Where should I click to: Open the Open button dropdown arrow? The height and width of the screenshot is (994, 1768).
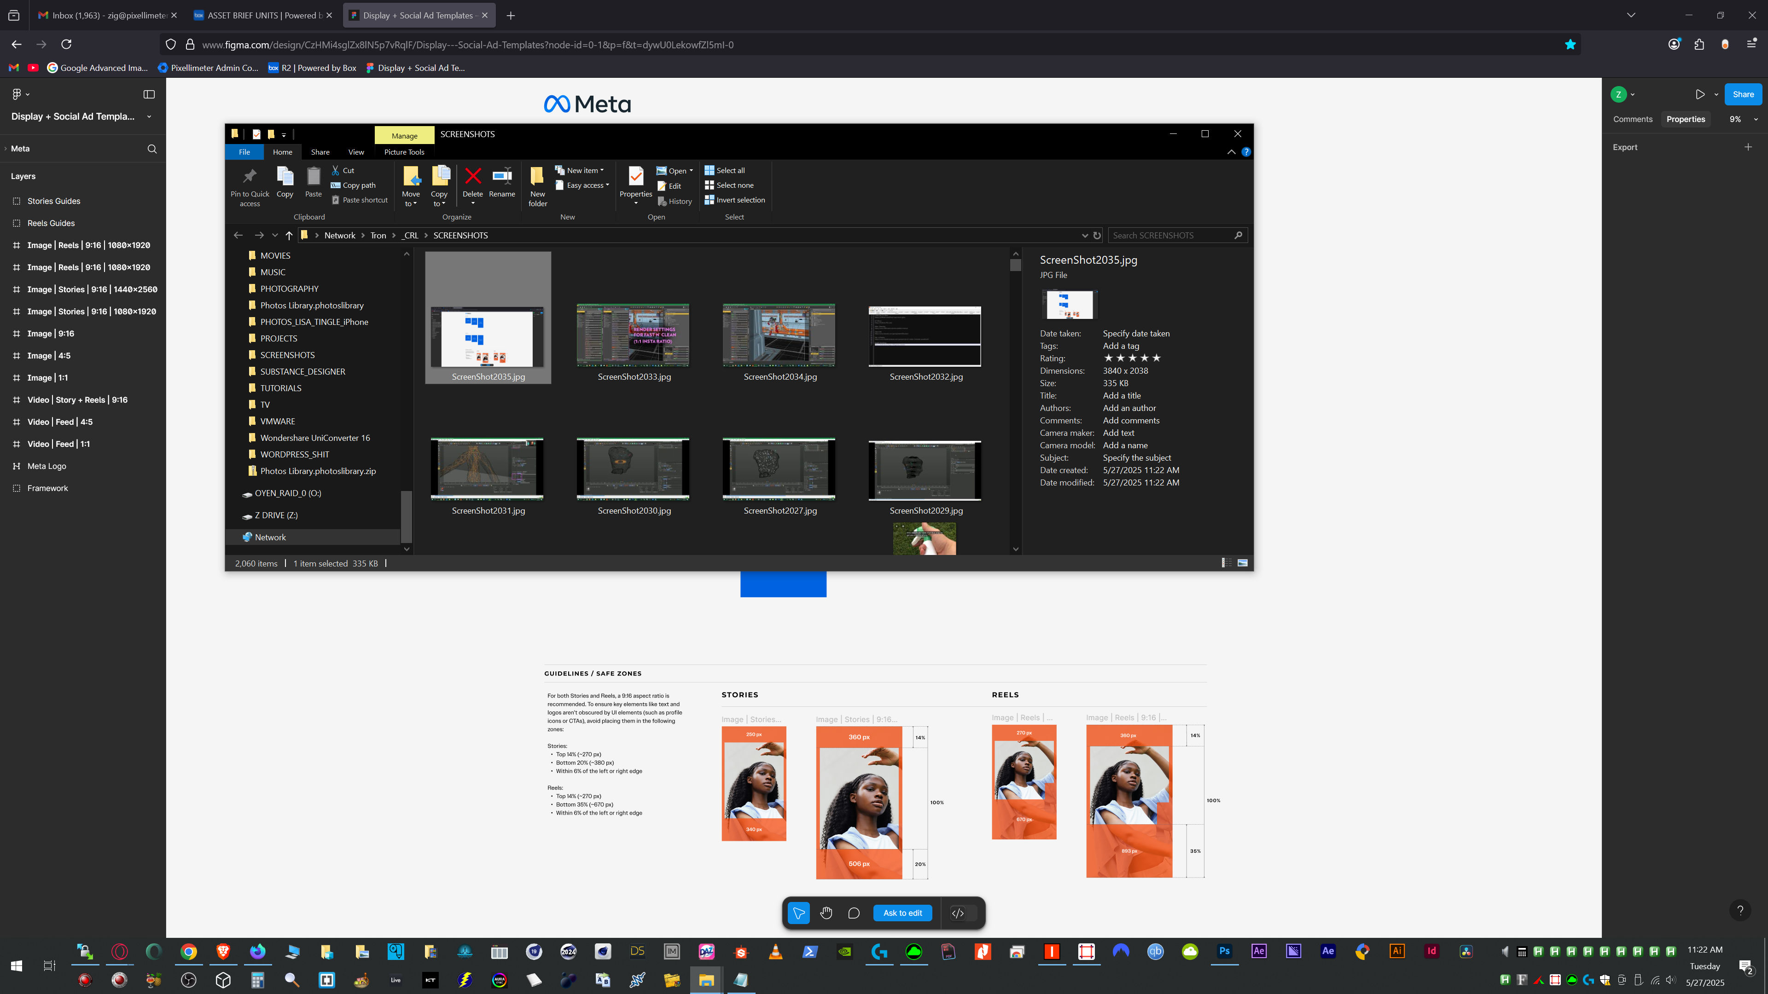pos(691,171)
